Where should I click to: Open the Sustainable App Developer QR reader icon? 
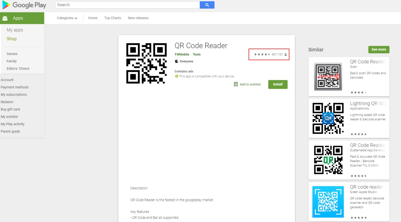click(328, 160)
